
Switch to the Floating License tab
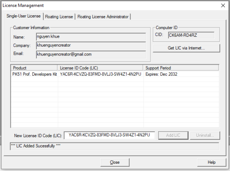59,17
